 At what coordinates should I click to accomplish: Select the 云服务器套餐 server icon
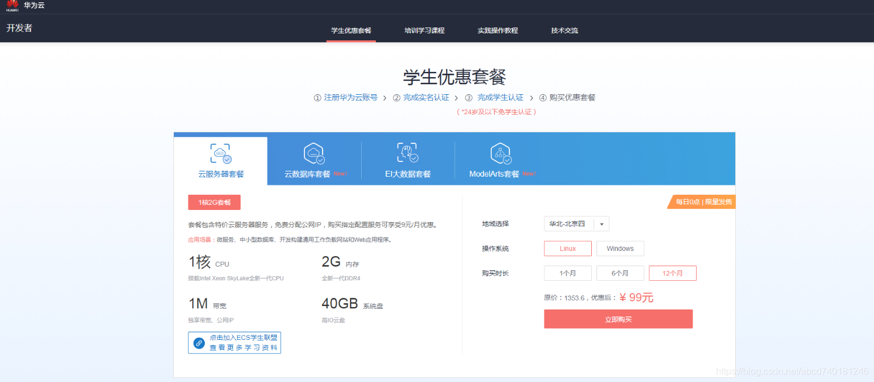[221, 154]
